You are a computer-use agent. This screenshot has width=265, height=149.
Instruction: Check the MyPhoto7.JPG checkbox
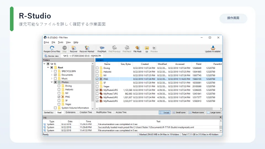pos(97,94)
